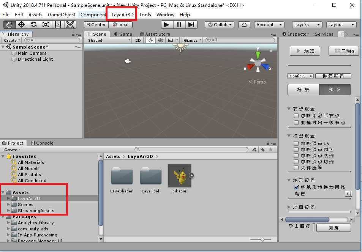Search by label tag icon in Project
Image resolution: width=362 pixels, height=252 pixels.
[262, 150]
